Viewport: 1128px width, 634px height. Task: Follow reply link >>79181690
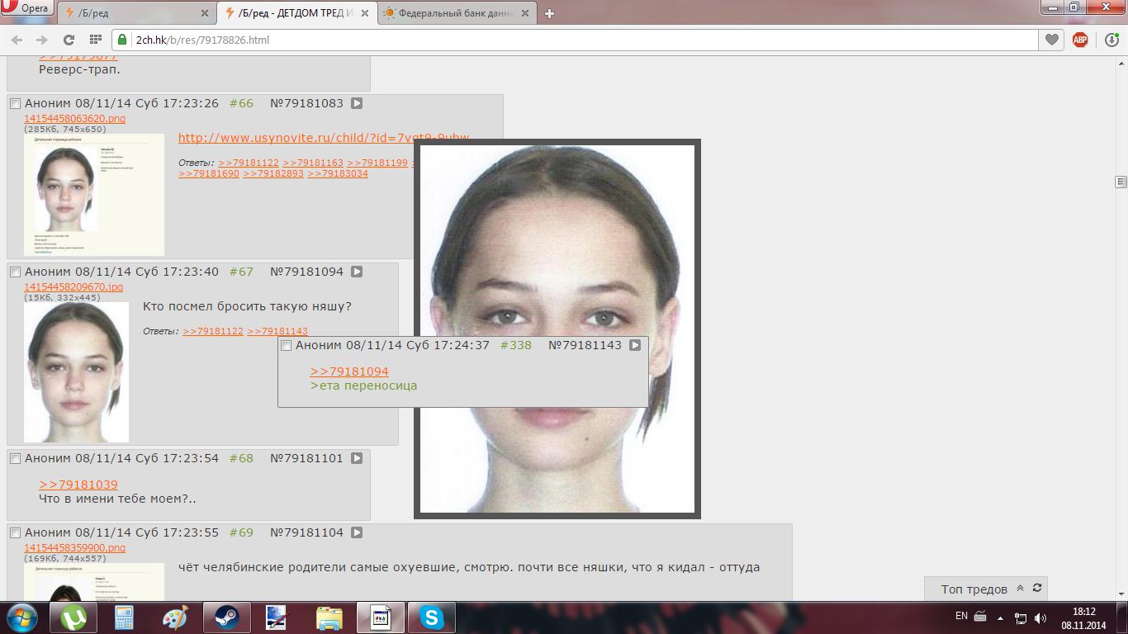(209, 173)
